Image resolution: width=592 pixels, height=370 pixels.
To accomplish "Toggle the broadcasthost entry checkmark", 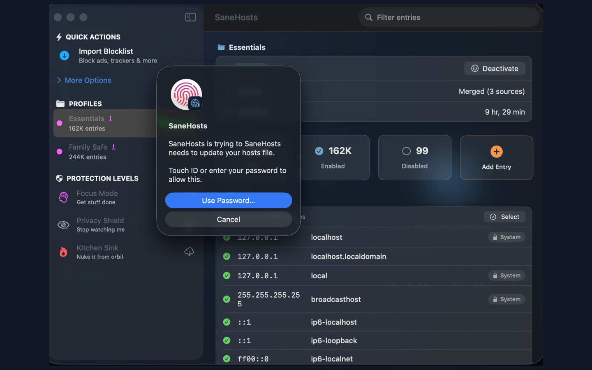I will [x=227, y=299].
